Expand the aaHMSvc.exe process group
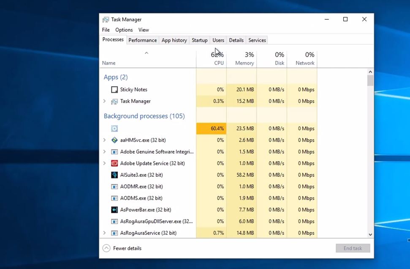This screenshot has width=410, height=269. (x=104, y=140)
